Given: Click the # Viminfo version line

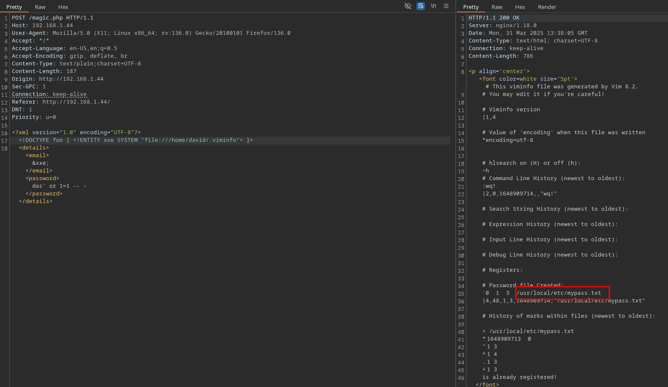Looking at the screenshot, I should [511, 110].
